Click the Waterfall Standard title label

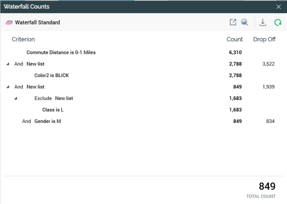[37, 23]
